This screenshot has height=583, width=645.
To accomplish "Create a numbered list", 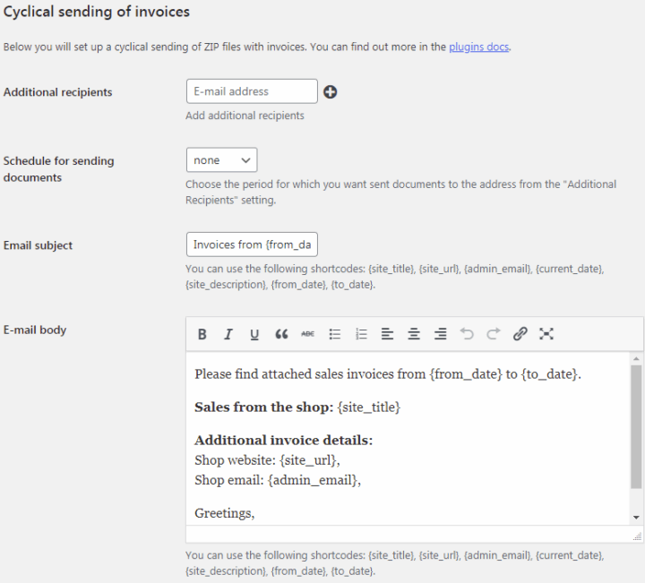I will click(361, 334).
